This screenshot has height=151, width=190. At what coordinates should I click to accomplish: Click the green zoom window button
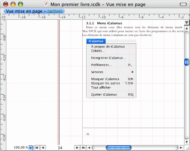20,4
